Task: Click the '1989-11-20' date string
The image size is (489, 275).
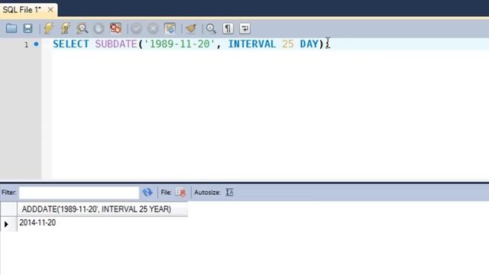Action: point(180,44)
